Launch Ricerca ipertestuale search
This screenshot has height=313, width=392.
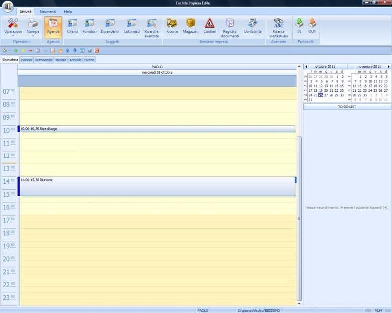(279, 27)
